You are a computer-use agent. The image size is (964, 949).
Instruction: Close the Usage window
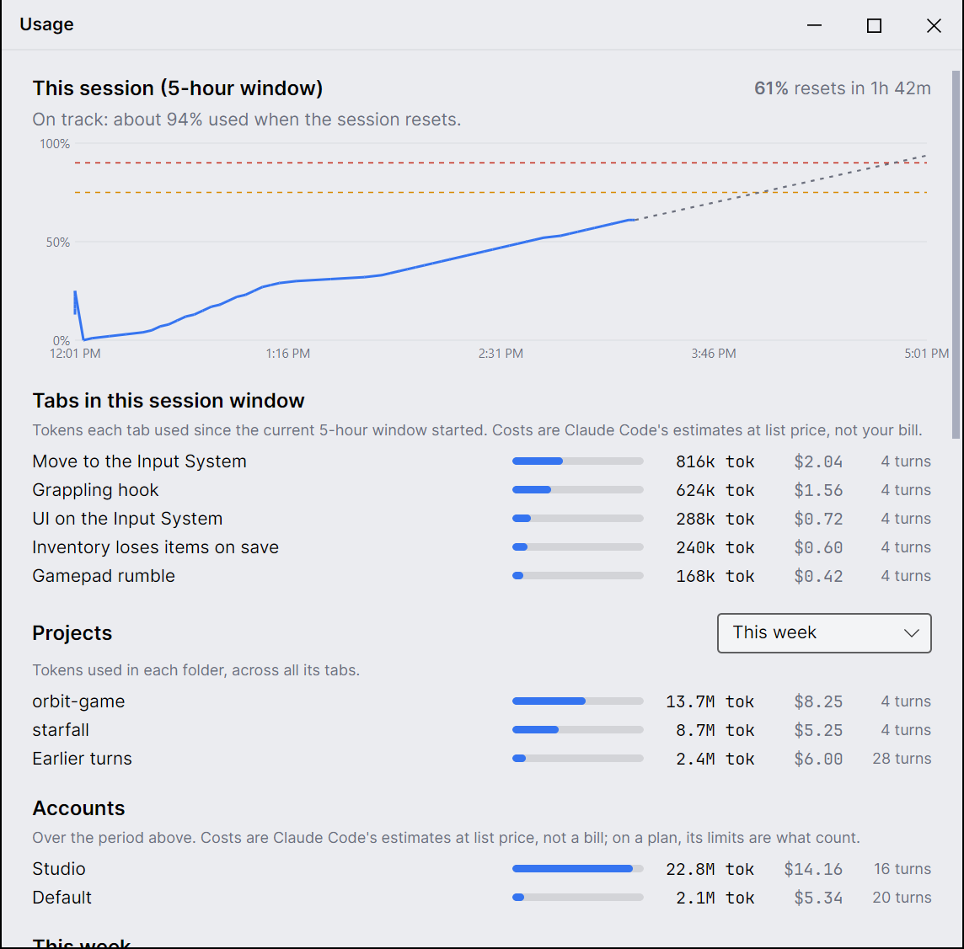pos(934,25)
